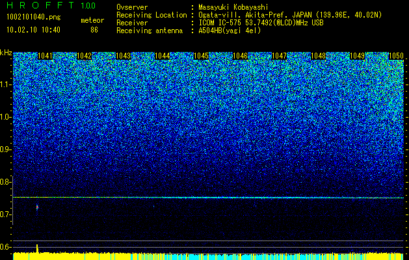Click the date stamp 10.02.10 10:40
The image size is (409, 260).
point(33,30)
